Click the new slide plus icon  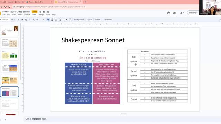(12, 20)
